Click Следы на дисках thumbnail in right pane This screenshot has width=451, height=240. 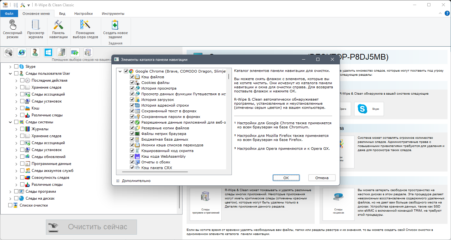click(338, 204)
